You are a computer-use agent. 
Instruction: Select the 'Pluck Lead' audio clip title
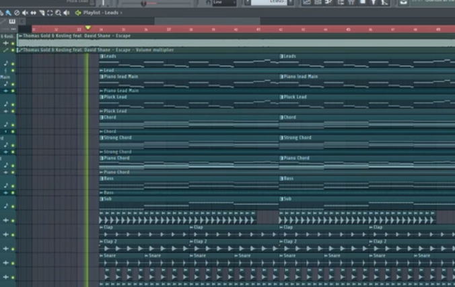point(115,111)
